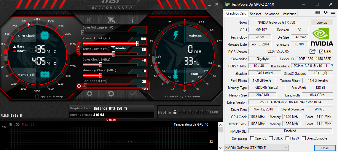
Task: Select profile slot 1
Action: (181, 112)
